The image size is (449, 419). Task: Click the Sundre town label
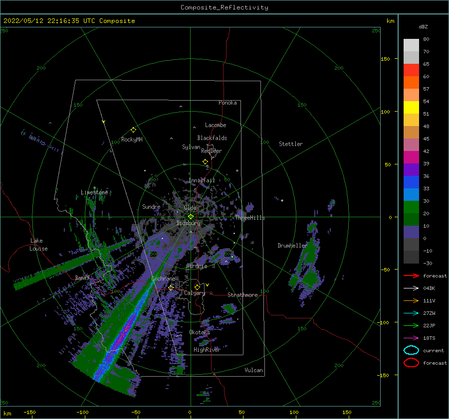tap(151, 206)
